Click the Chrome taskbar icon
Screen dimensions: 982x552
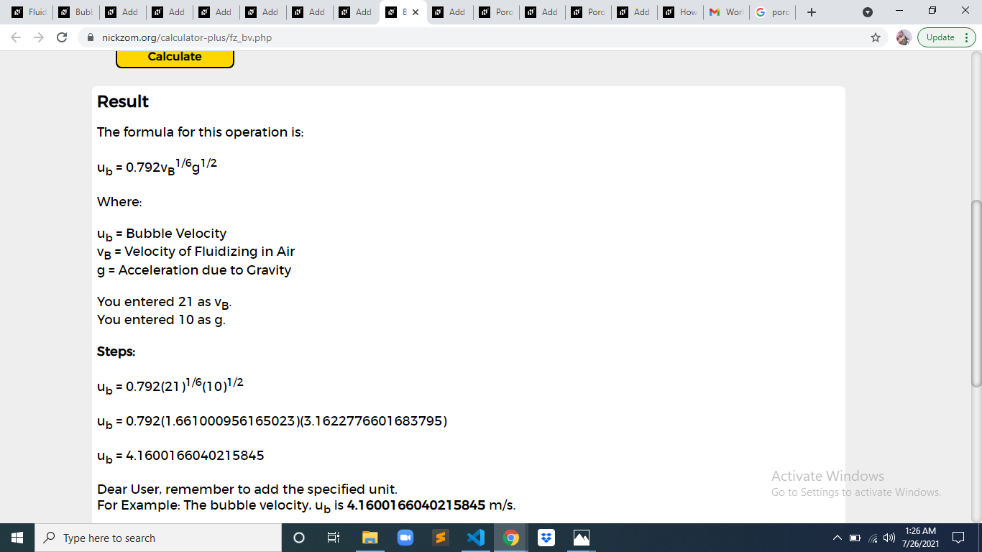tap(511, 538)
